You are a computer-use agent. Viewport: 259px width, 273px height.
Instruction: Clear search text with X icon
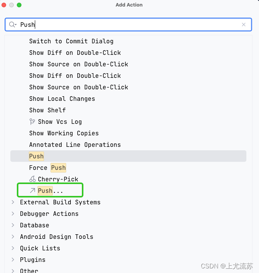[x=244, y=25]
